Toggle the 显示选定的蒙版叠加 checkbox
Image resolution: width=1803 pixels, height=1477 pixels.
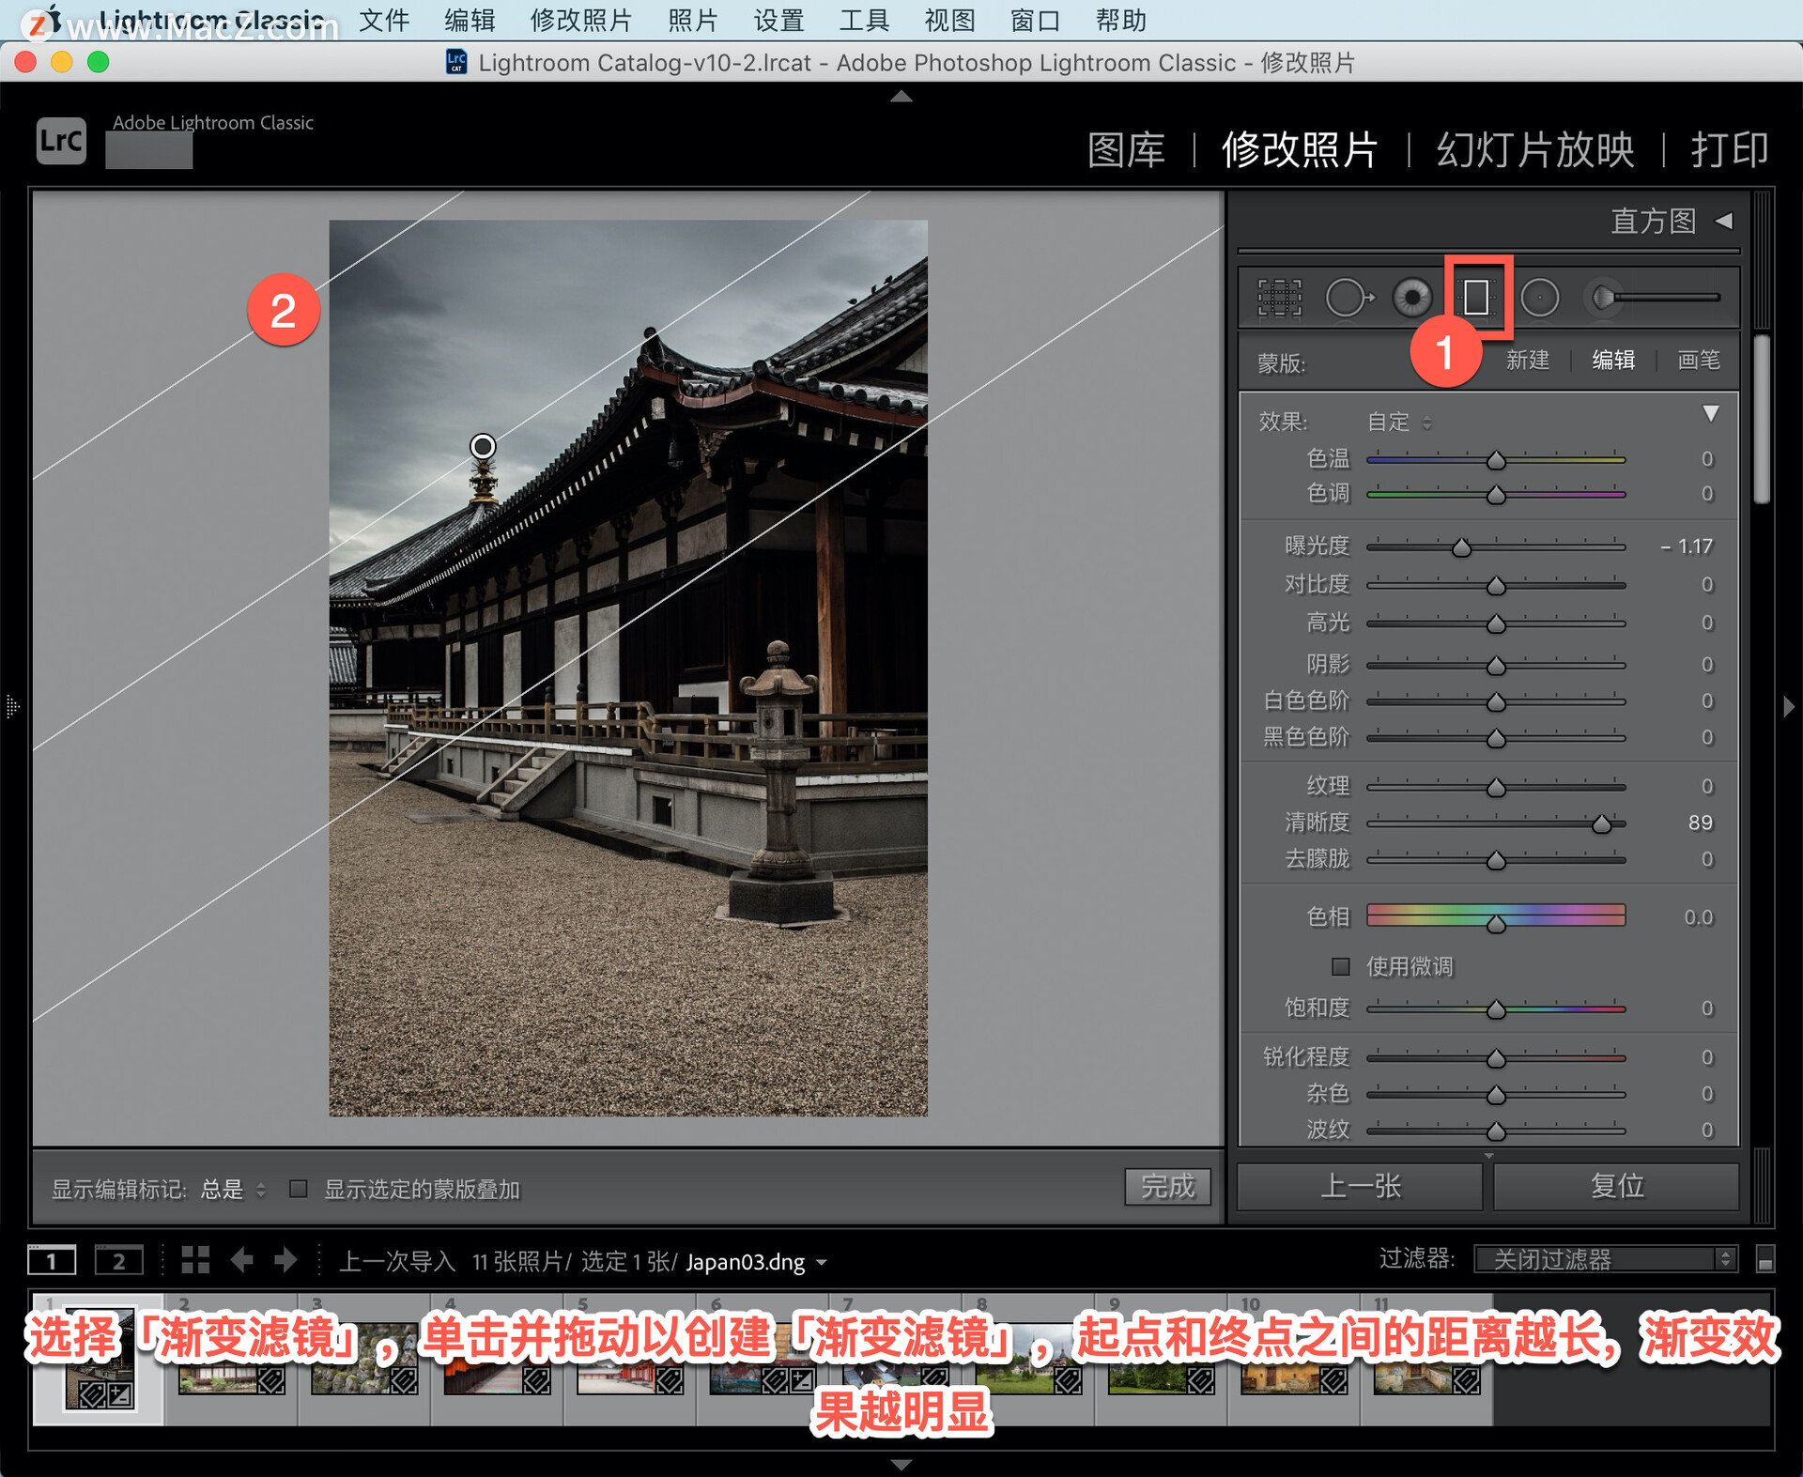tap(299, 1189)
